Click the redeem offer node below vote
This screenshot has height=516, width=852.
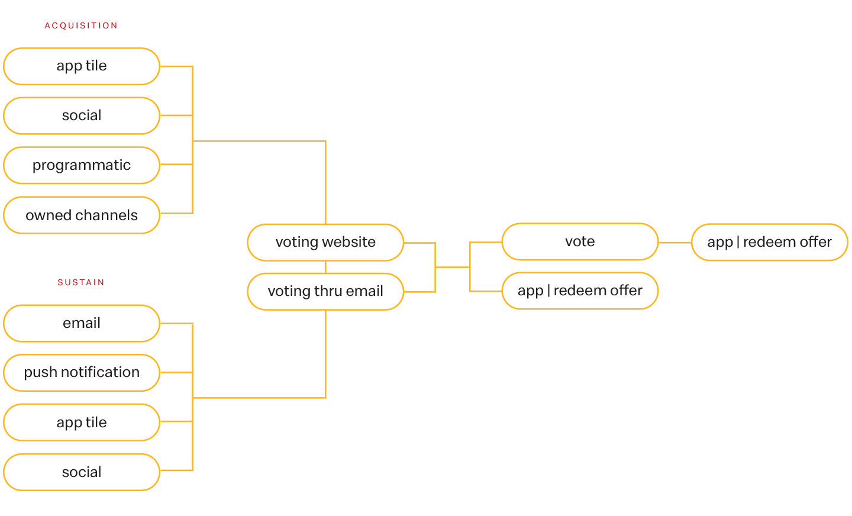[x=580, y=291]
